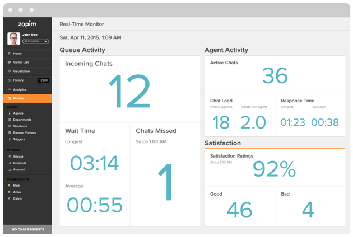Open the Invisible status dropdown
This screenshot has width=353, height=237.
click(x=36, y=41)
